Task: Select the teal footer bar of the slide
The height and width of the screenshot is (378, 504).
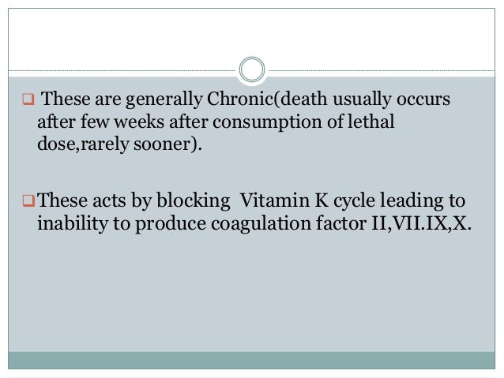Action: pos(252,361)
